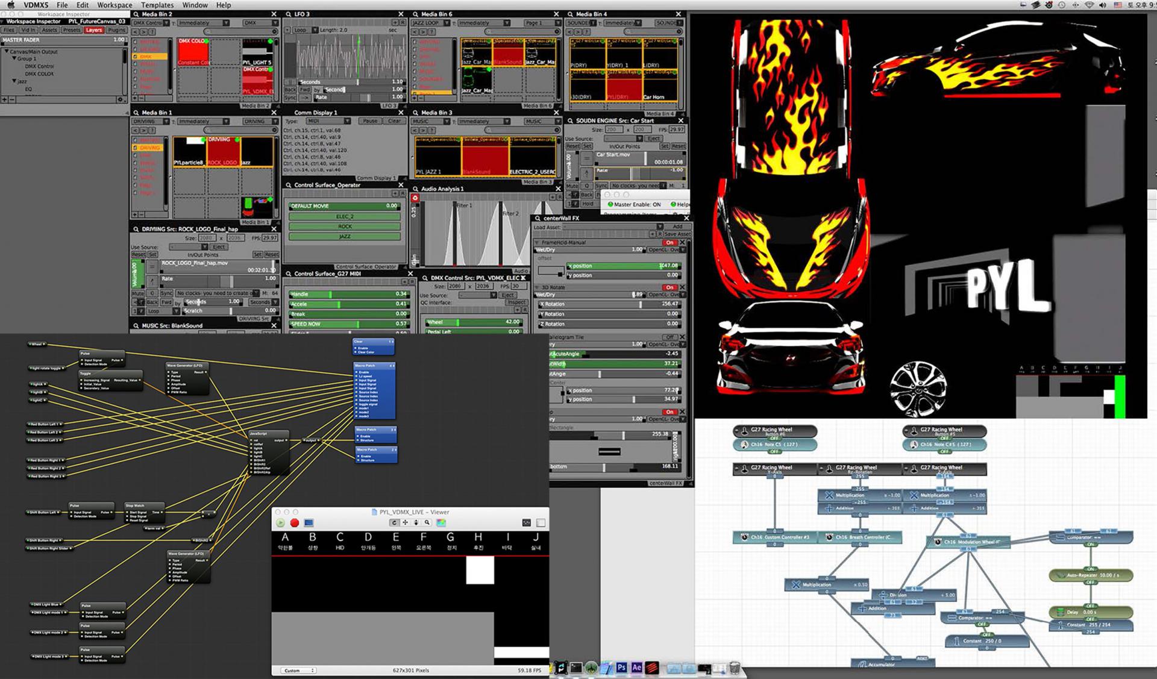The image size is (1157, 679).
Task: Open the Workspace menu
Action: coord(114,5)
